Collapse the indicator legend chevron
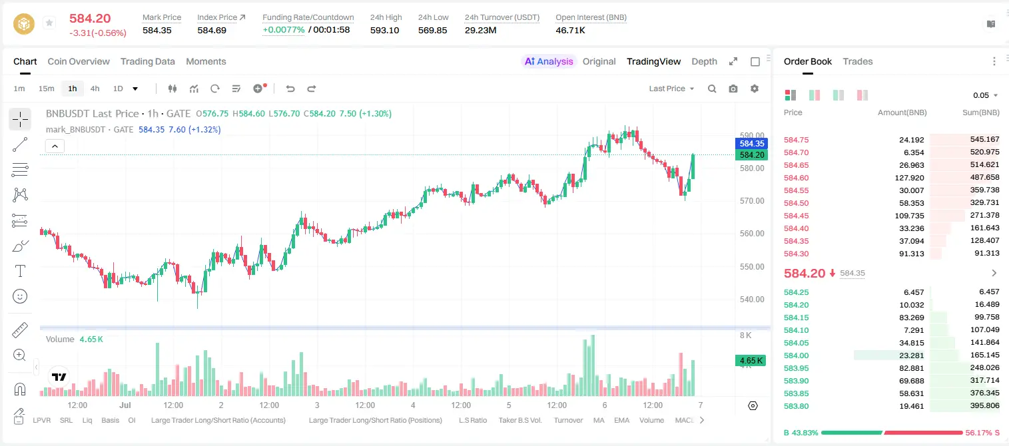 click(55, 146)
